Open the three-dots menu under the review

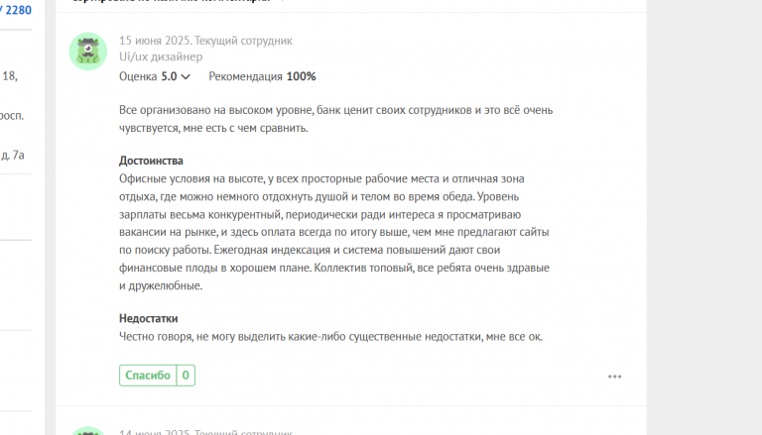(615, 377)
